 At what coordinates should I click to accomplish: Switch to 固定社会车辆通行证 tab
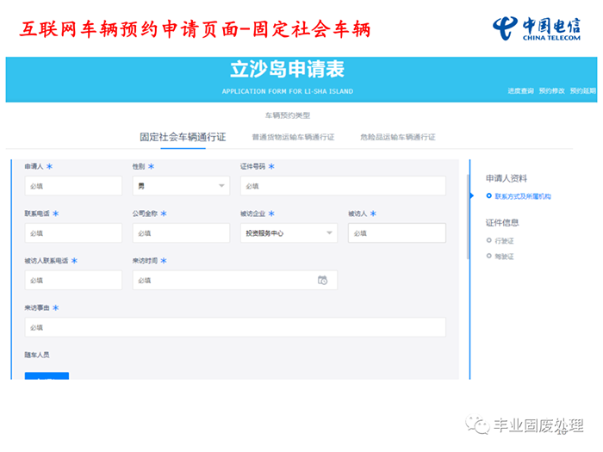point(183,137)
